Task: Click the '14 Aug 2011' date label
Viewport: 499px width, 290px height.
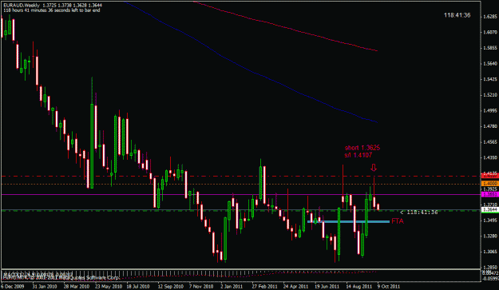Action: 359,286
